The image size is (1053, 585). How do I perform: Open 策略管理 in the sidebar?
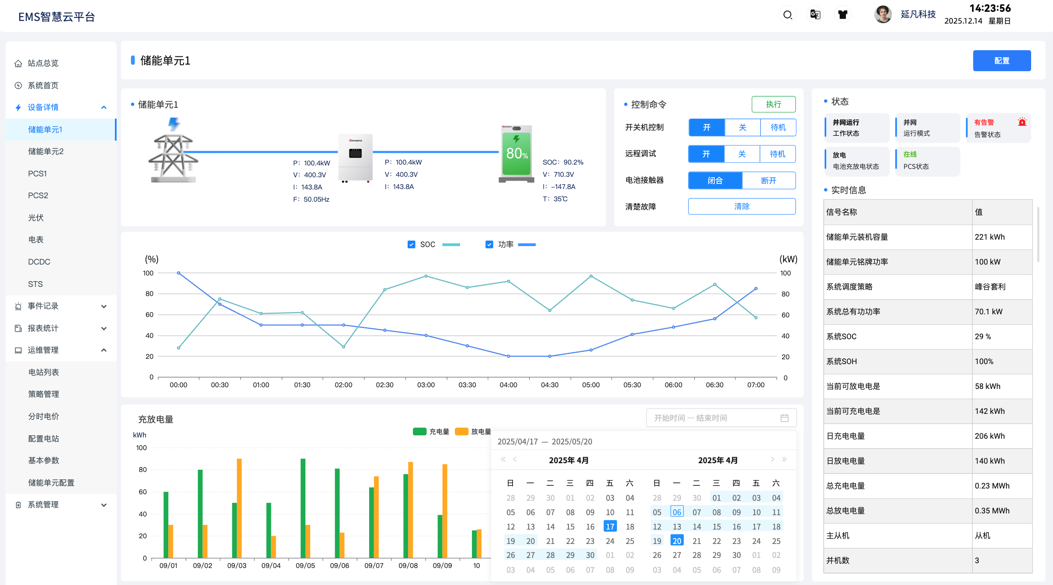point(44,394)
